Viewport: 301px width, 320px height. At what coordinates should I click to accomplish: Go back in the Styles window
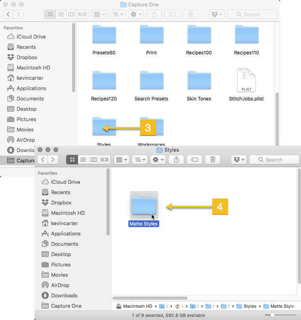click(42, 160)
